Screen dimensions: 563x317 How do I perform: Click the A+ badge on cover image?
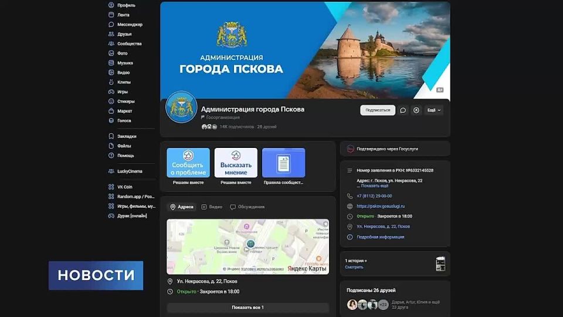[x=440, y=90]
